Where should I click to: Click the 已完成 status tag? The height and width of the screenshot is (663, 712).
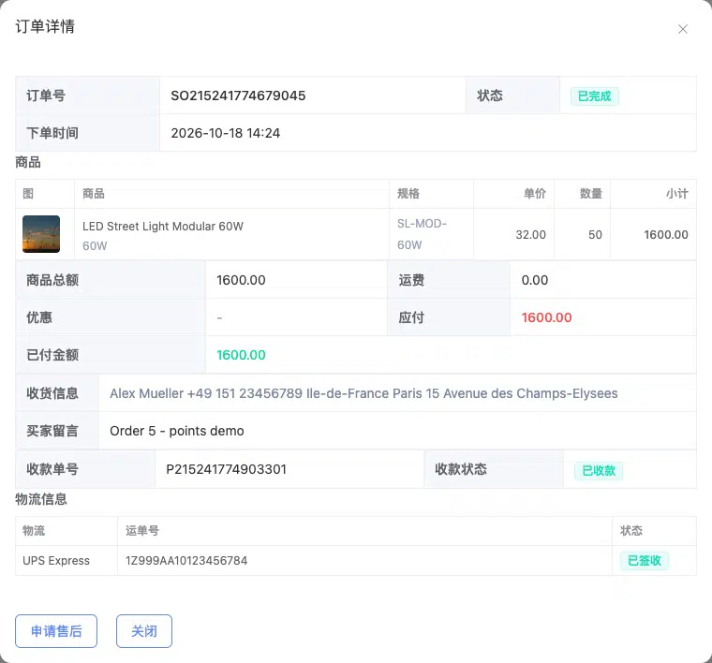pos(594,96)
